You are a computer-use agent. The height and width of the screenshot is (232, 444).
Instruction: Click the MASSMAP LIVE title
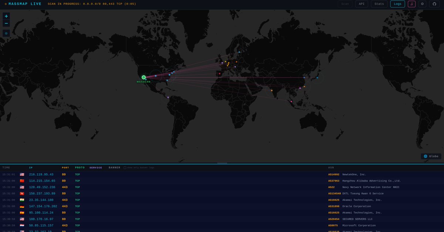pos(25,4)
